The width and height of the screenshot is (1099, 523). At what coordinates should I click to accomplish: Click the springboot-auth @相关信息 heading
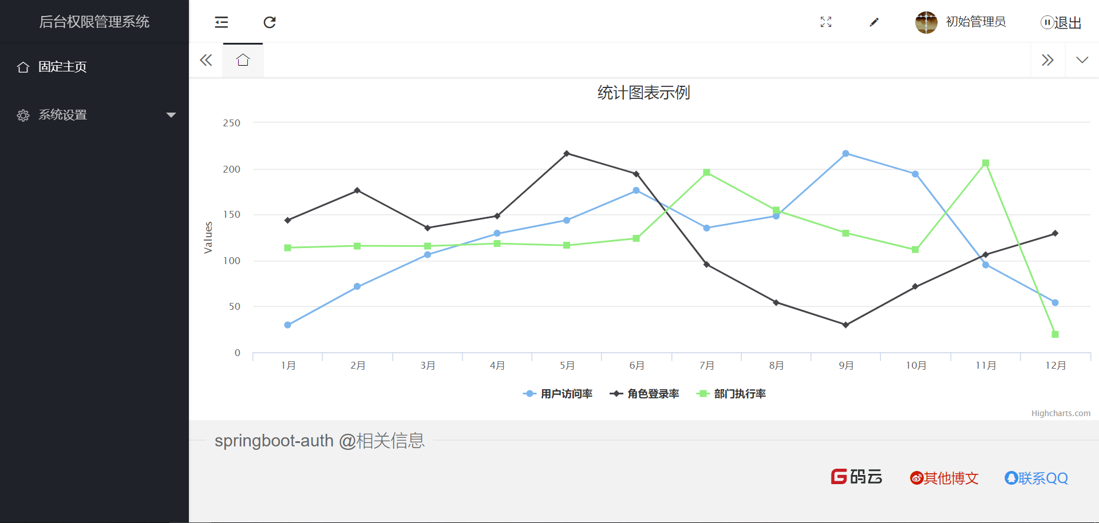pos(319,441)
